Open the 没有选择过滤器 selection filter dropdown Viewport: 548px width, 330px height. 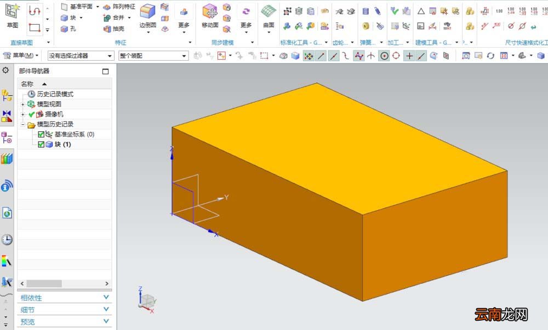81,56
